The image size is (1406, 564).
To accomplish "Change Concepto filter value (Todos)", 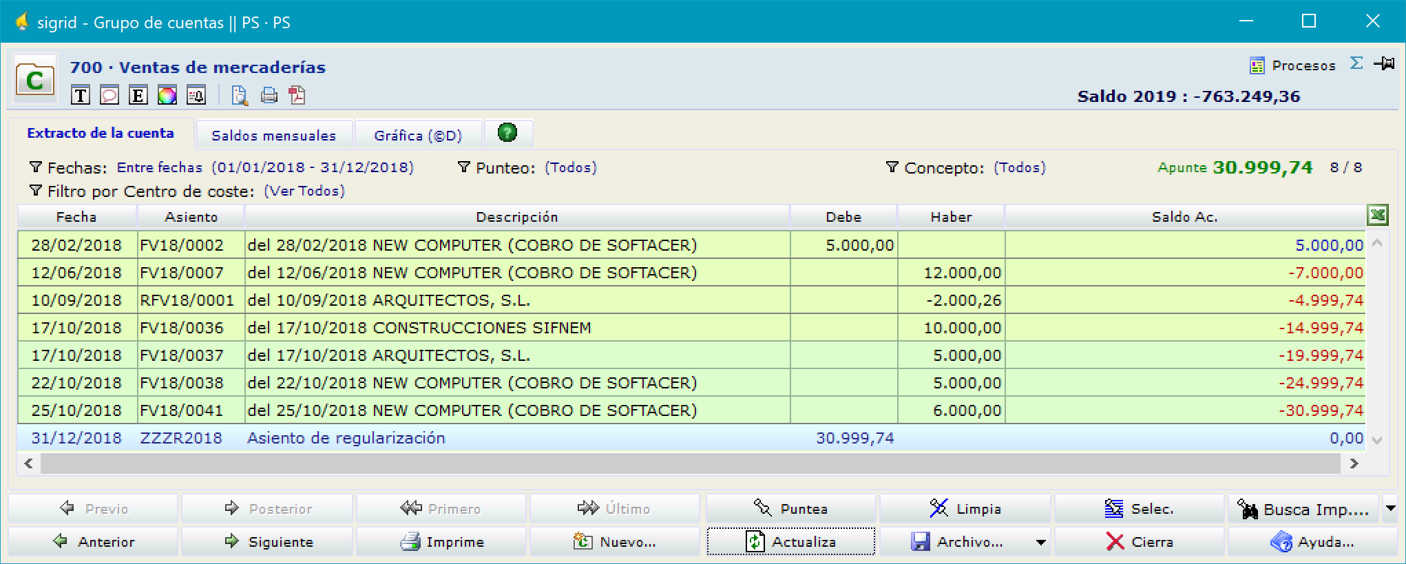I will click(1020, 167).
